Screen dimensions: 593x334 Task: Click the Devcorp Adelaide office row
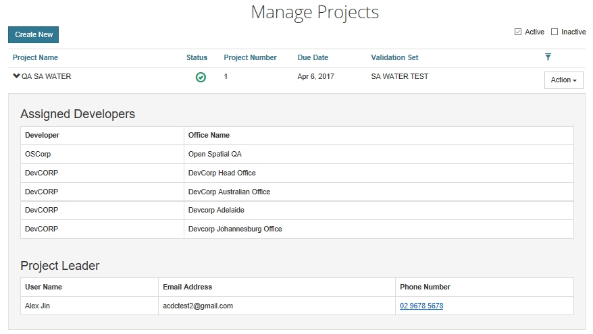tap(216, 211)
